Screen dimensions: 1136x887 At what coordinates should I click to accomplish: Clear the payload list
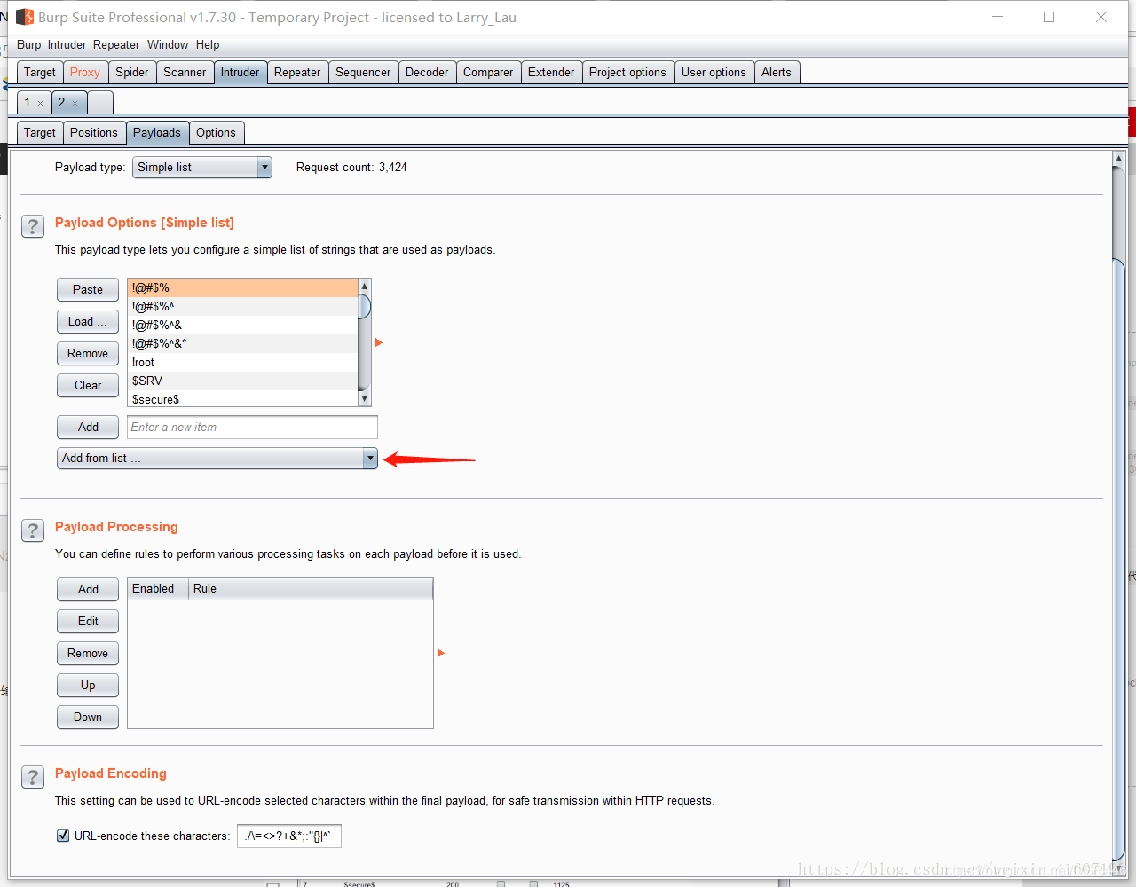(88, 385)
